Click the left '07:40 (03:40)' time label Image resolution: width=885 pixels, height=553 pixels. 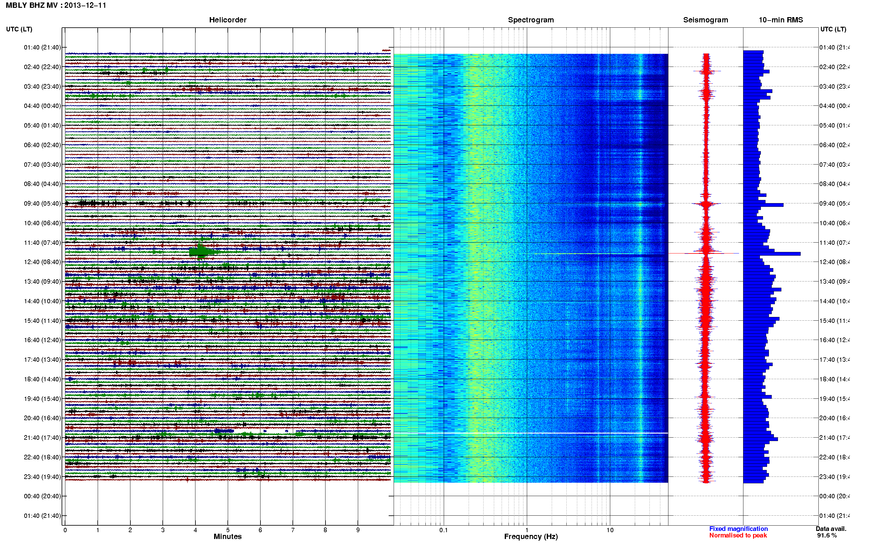pos(42,165)
